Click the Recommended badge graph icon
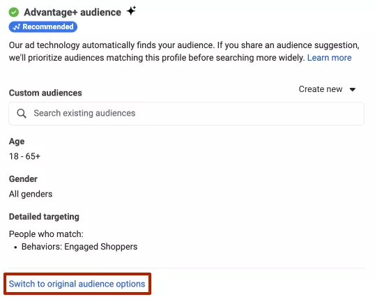Viewport: 375px width, 297px height. [x=16, y=27]
